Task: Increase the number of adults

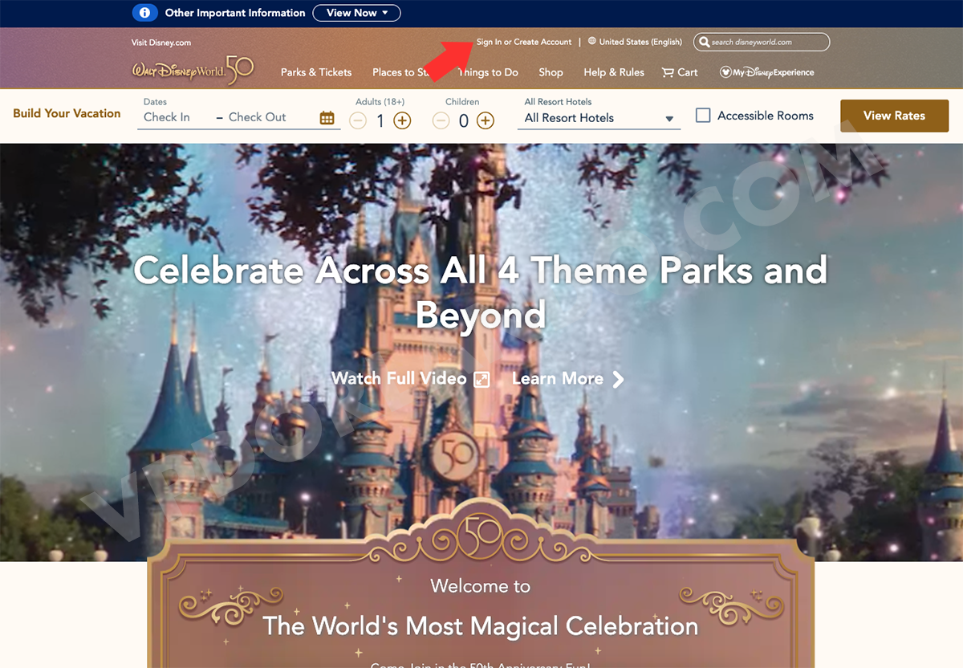Action: click(x=402, y=120)
